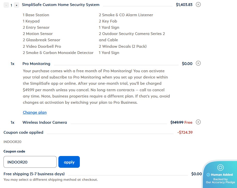
Task: Remove the SimpliSafe Custom Home Security System
Action: (x=198, y=4)
